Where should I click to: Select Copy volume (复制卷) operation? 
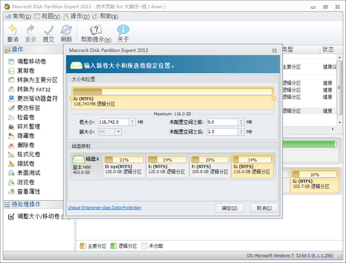(21, 70)
